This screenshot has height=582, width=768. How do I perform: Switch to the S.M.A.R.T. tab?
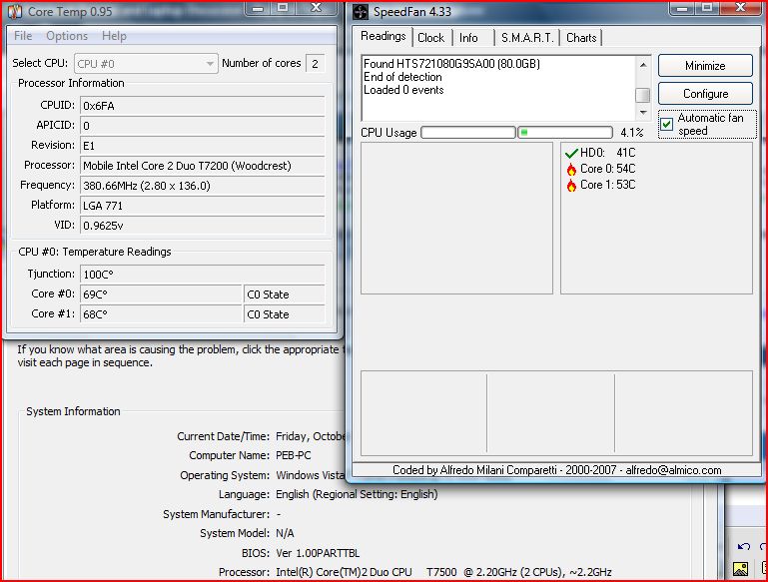click(527, 38)
